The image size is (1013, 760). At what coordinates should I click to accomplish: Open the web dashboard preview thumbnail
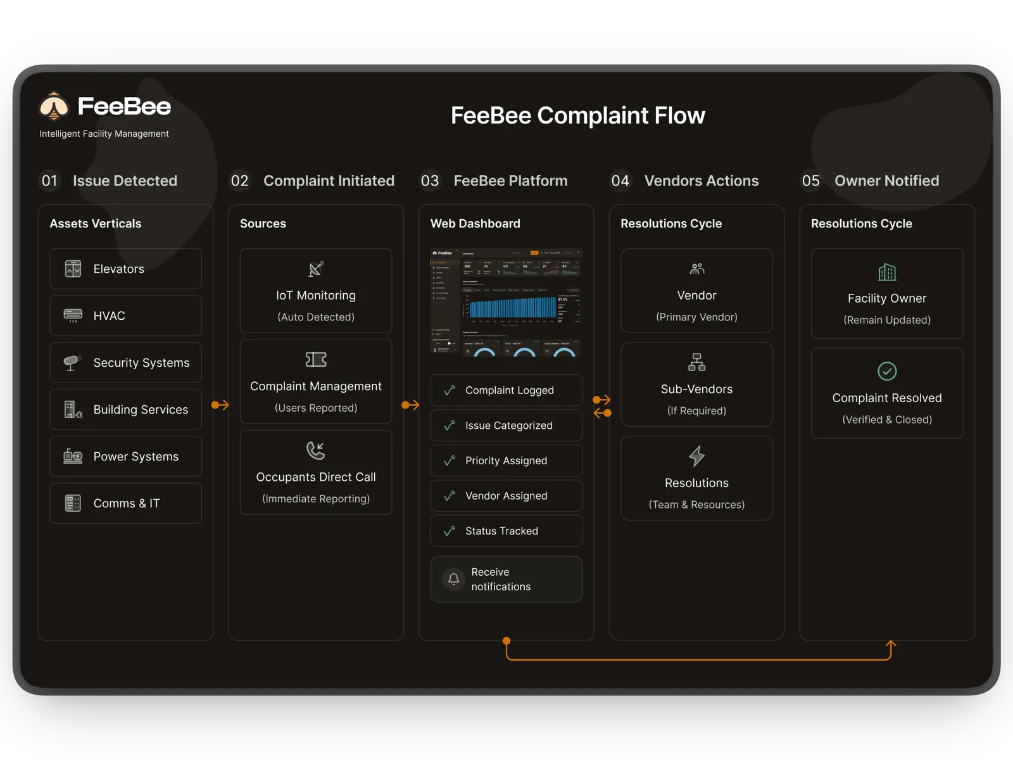pos(506,302)
